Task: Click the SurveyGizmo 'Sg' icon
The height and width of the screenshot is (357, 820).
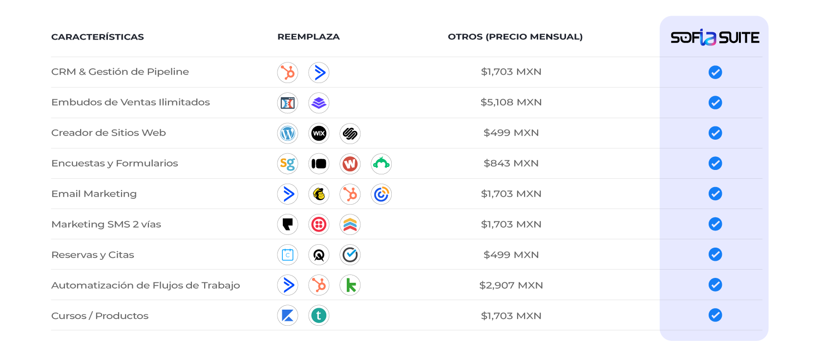Action: coord(288,164)
